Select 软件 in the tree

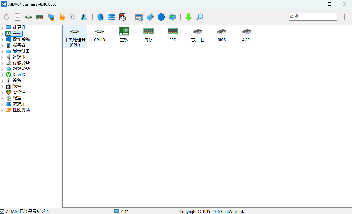17,86
